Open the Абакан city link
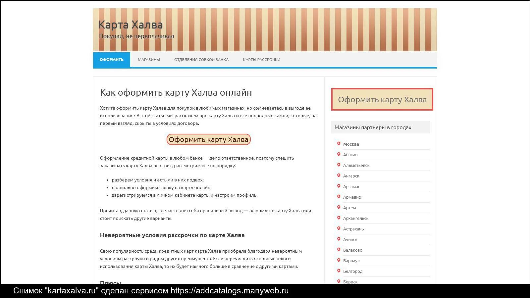The image size is (530, 298). coord(350,155)
